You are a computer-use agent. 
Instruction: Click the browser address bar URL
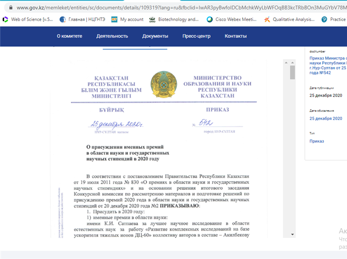[173, 8]
